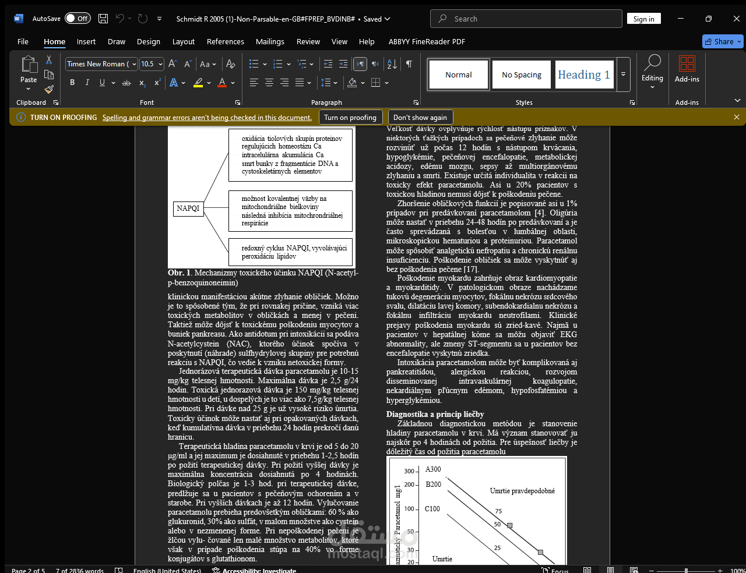Sort text with the A-Z sort icon
746x573 pixels.
[x=392, y=64]
